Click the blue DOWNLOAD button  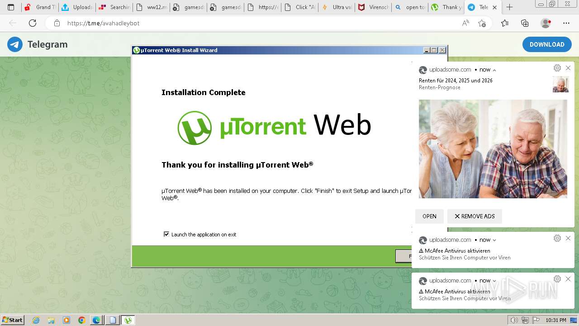pos(547,44)
